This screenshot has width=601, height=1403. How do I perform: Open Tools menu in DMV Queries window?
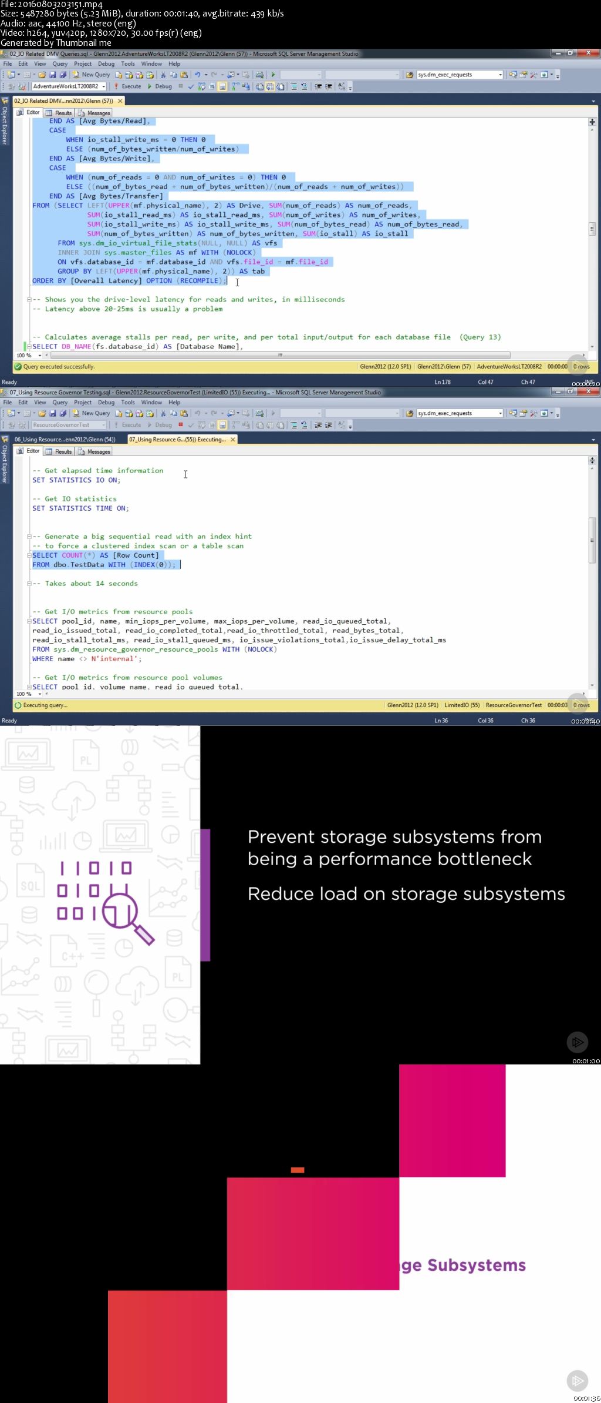(x=128, y=63)
